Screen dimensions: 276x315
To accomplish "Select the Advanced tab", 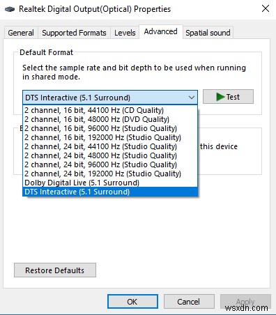I will pos(161,31).
